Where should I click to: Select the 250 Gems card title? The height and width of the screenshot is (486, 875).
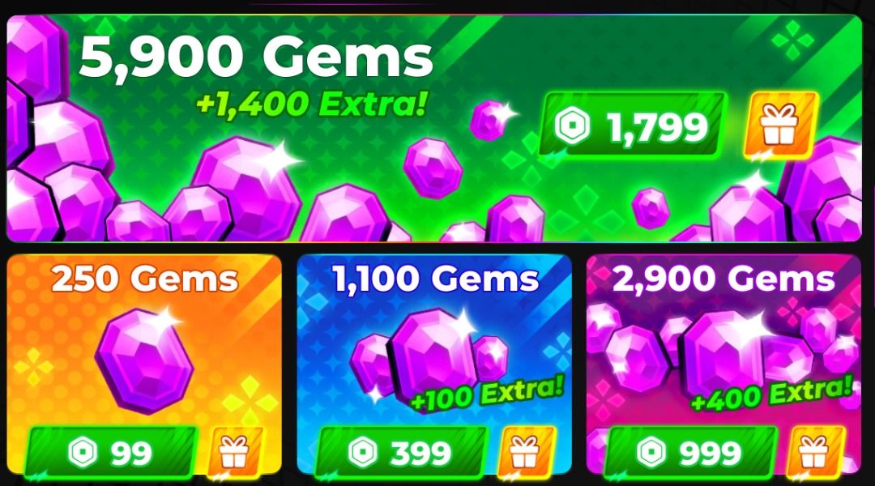pyautogui.click(x=145, y=279)
